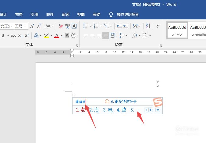Expand underline style dropdown arrow

point(8,35)
